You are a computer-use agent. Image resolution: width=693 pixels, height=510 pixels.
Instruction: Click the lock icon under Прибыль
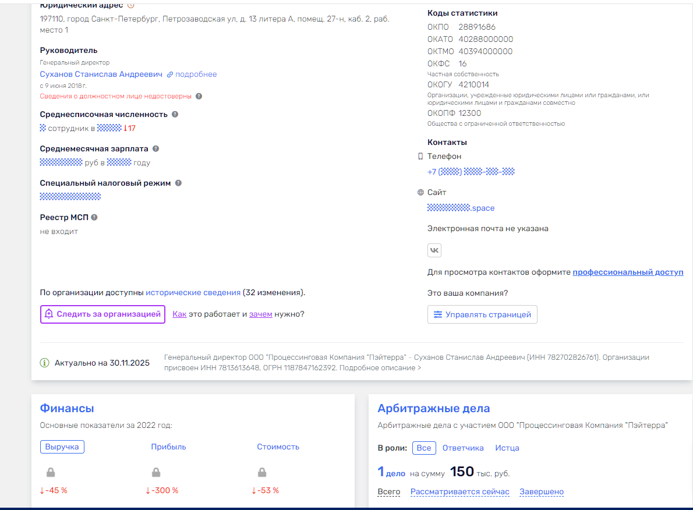click(156, 472)
